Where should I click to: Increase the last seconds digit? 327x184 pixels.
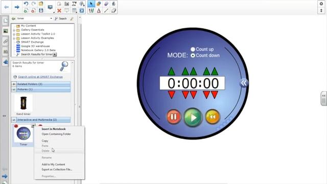pyautogui.click(x=215, y=72)
